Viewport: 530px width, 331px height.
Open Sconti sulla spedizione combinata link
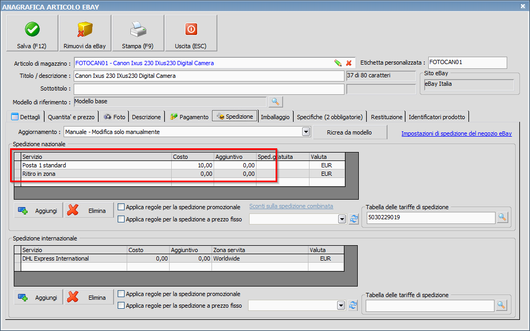[291, 206]
